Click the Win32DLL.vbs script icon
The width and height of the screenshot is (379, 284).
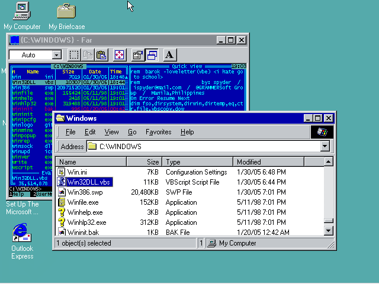pyautogui.click(x=62, y=182)
